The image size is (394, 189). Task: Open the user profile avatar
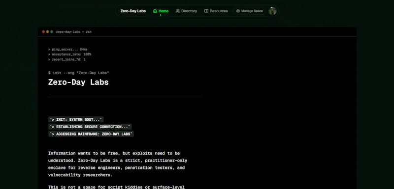(272, 11)
